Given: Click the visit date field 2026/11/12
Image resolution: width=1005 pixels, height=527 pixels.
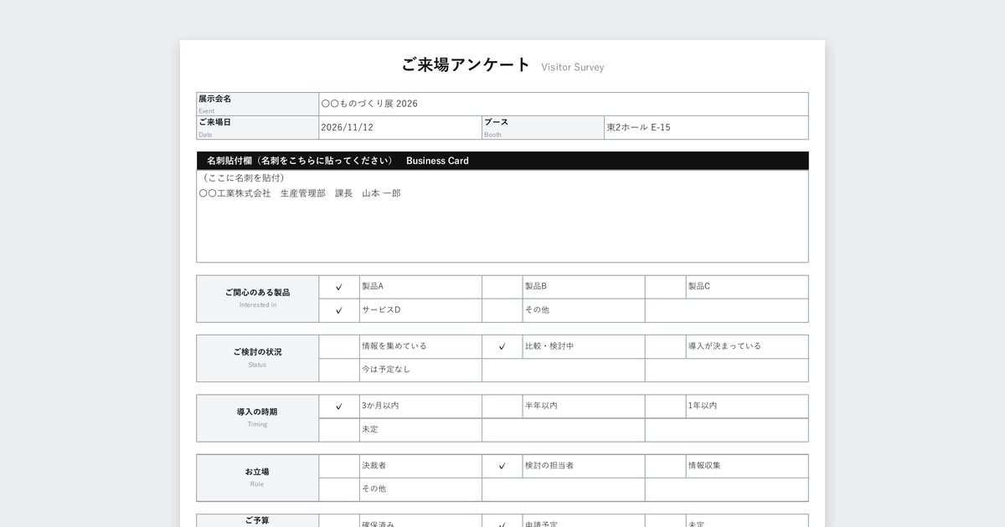Looking at the screenshot, I should pyautogui.click(x=400, y=127).
